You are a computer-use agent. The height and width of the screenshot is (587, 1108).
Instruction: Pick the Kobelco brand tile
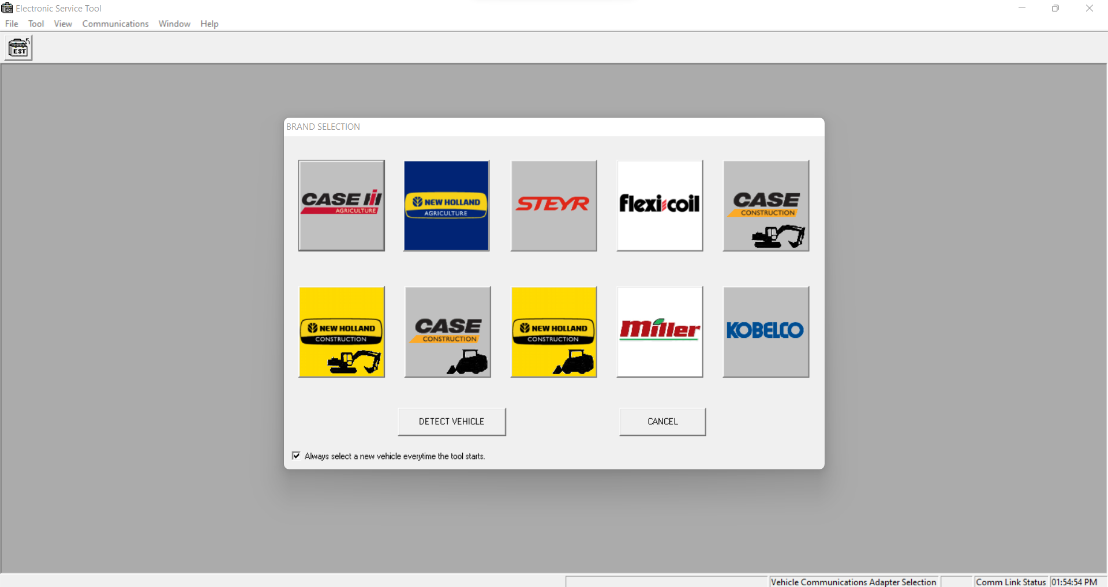point(766,332)
